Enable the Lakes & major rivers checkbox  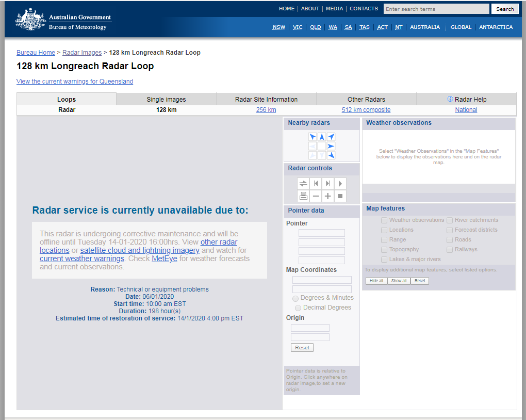[x=384, y=259]
